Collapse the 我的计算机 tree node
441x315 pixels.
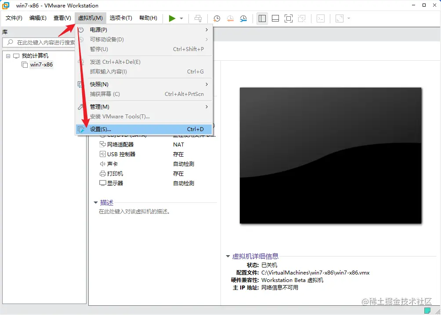[8, 56]
